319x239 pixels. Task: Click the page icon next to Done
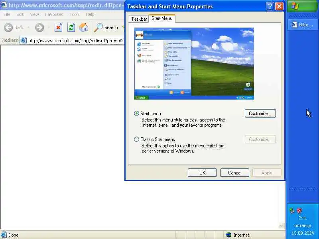coord(4,235)
